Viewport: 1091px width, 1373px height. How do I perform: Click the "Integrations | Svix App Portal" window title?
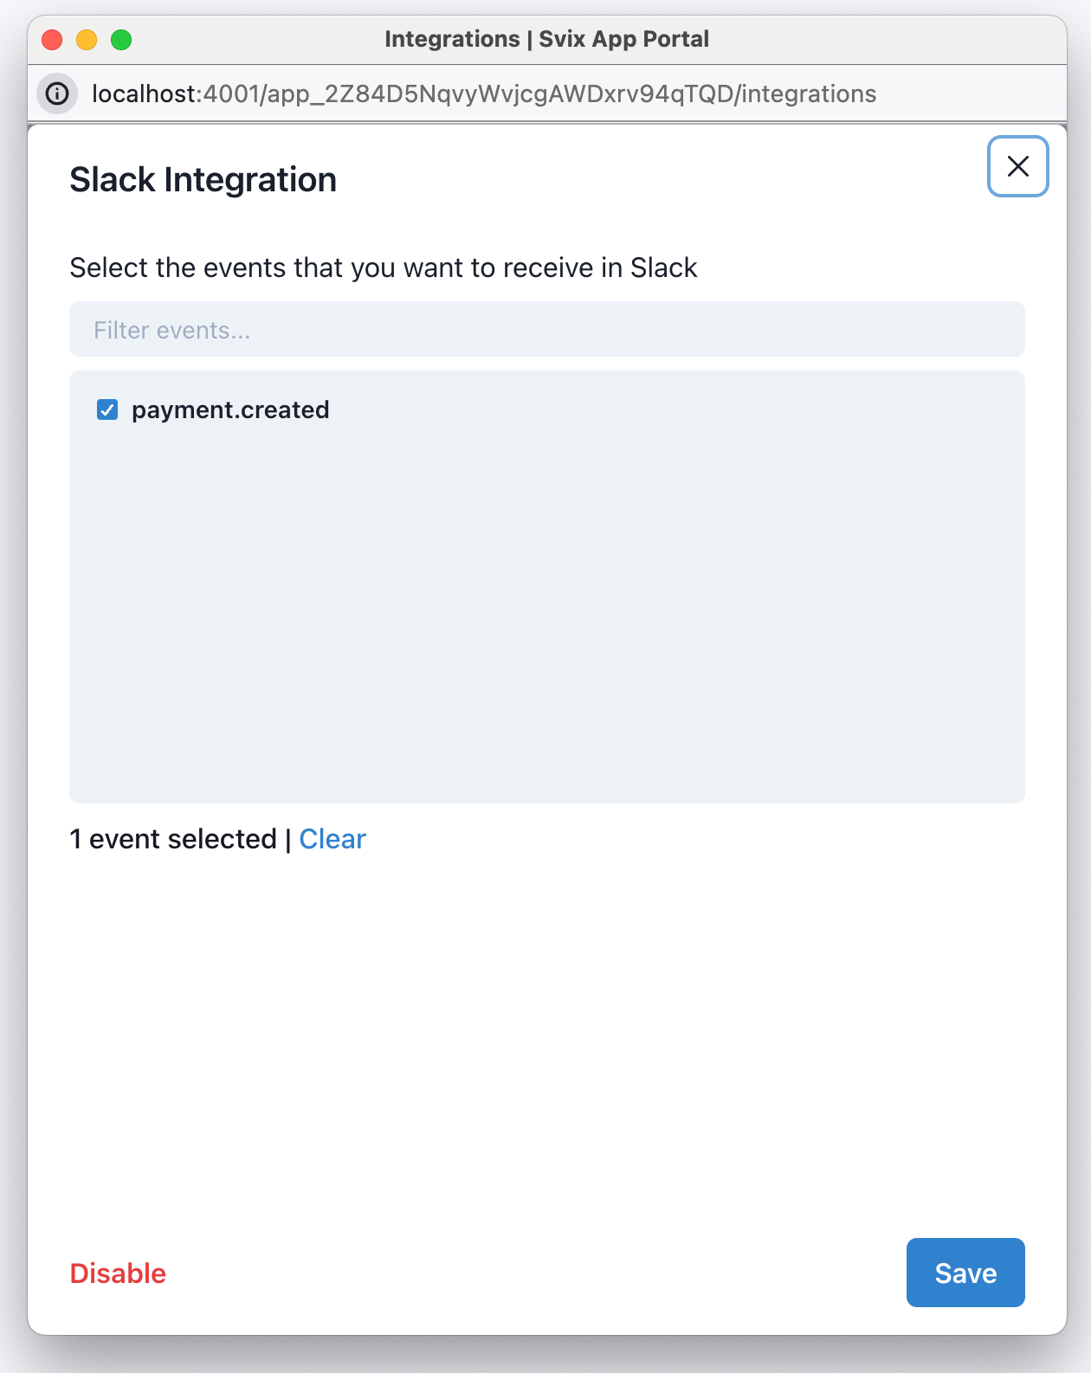coord(546,39)
